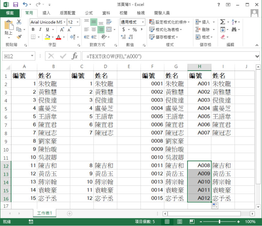This screenshot has width=262, height=226.
Task: Click the Percent Style icon
Action: coord(134,29)
